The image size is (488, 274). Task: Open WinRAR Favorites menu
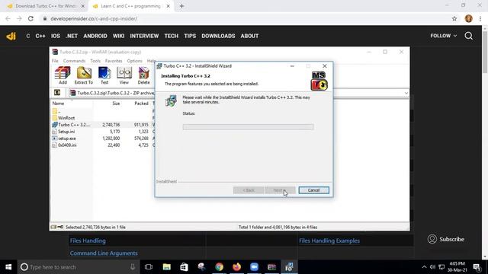point(114,61)
